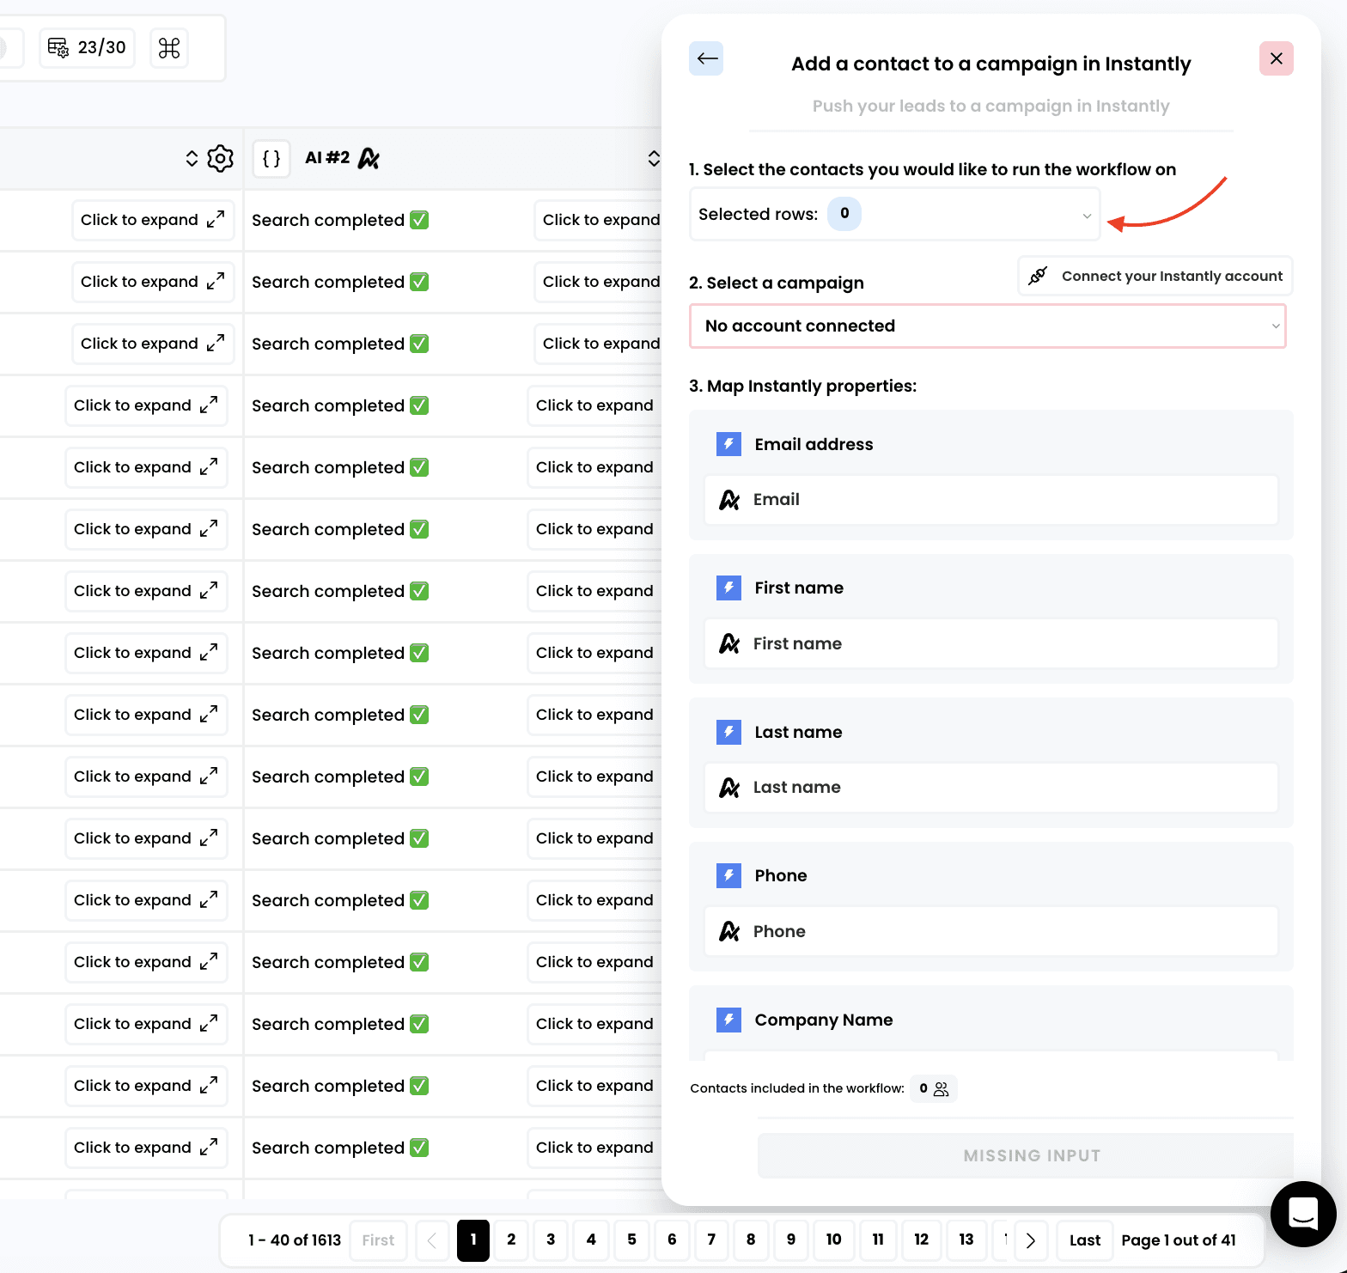Go to page 10
Image resolution: width=1347 pixels, height=1273 pixels.
pos(833,1239)
